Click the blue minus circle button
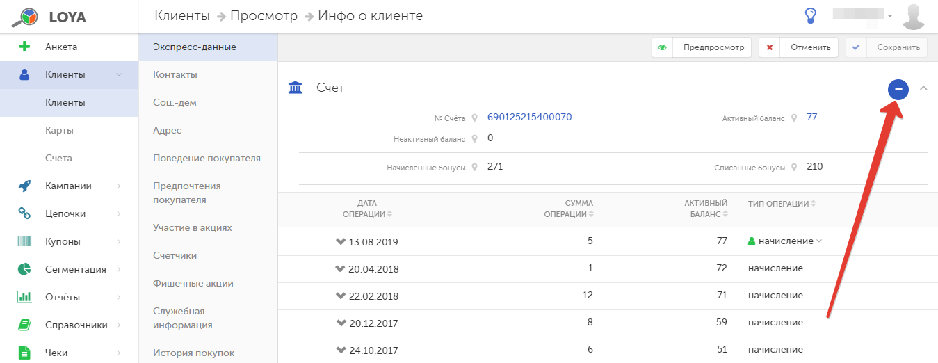The height and width of the screenshot is (363, 938). click(898, 89)
